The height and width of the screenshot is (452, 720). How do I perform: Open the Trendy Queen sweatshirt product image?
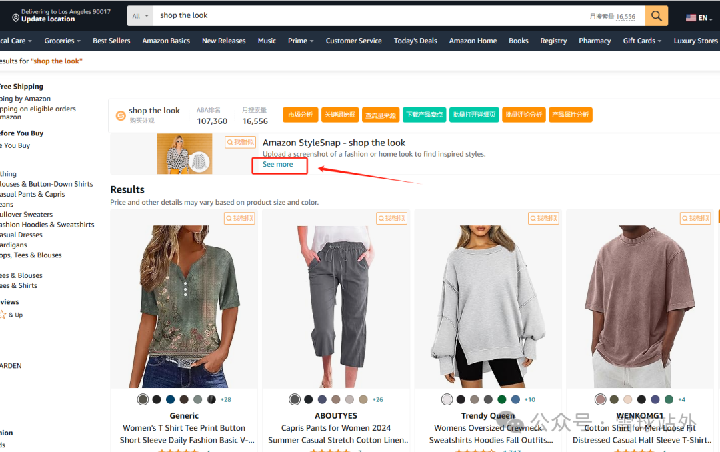pos(488,307)
